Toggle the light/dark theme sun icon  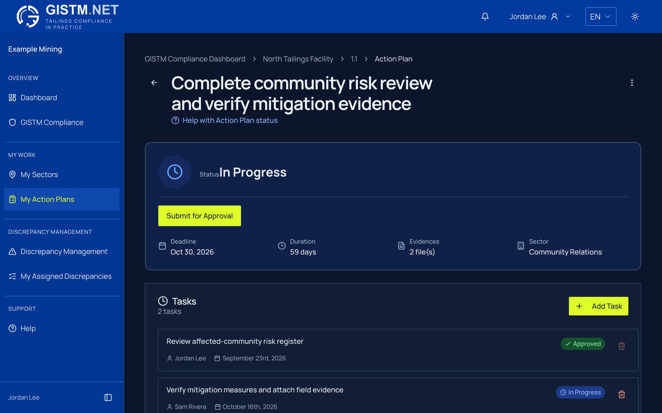[x=635, y=17]
